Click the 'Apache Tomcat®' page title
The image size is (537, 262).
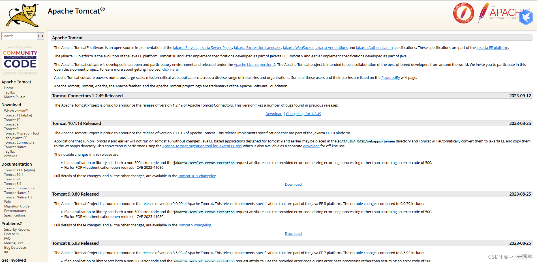(x=76, y=11)
